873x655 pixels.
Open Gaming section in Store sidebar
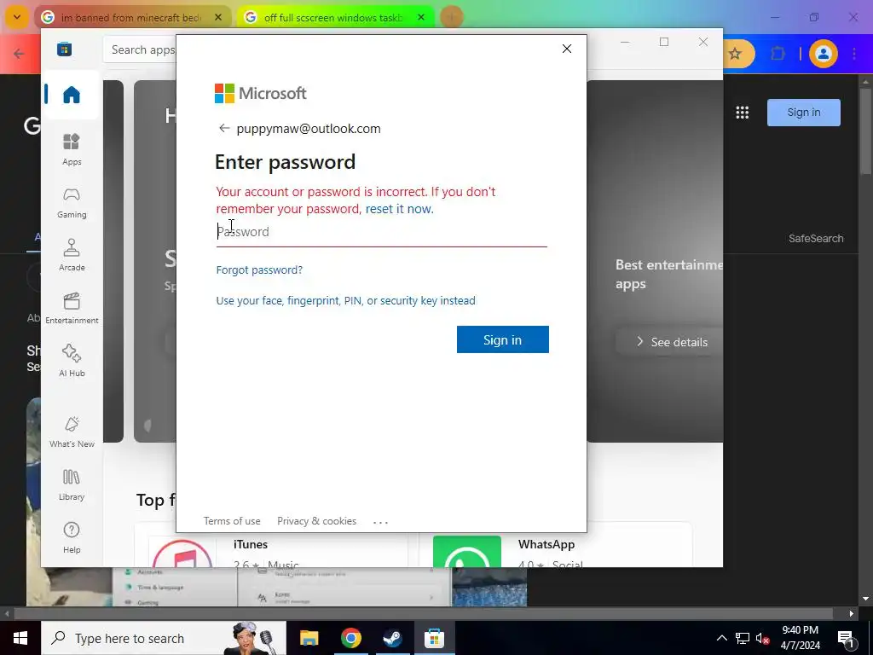click(x=72, y=203)
